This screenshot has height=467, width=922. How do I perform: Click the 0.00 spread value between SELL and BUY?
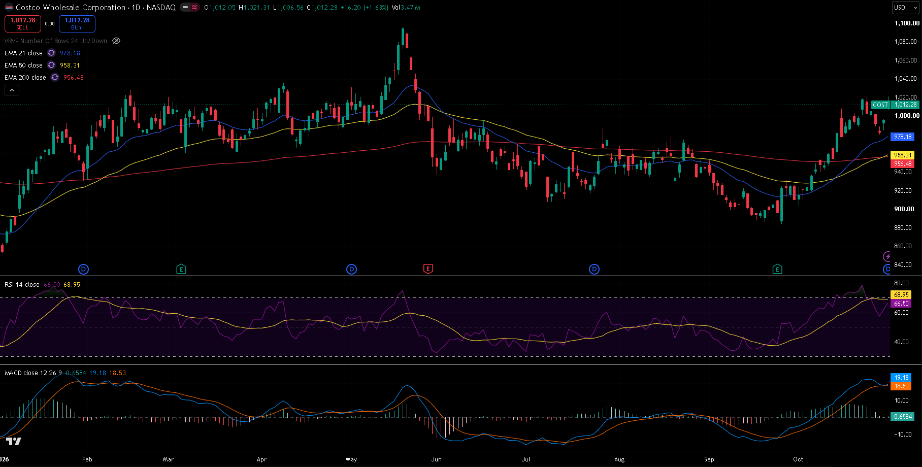tap(50, 23)
